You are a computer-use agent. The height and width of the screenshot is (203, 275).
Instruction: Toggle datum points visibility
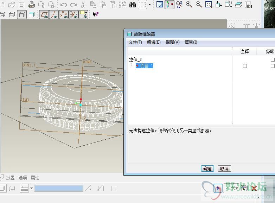pos(64,14)
